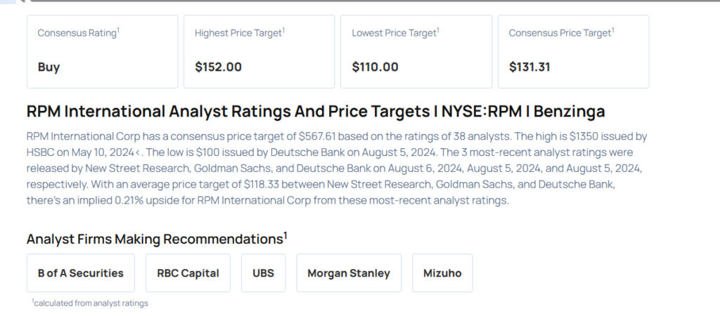Image resolution: width=720 pixels, height=316 pixels.
Task: Select the $110.00 lowest target value
Action: click(375, 67)
